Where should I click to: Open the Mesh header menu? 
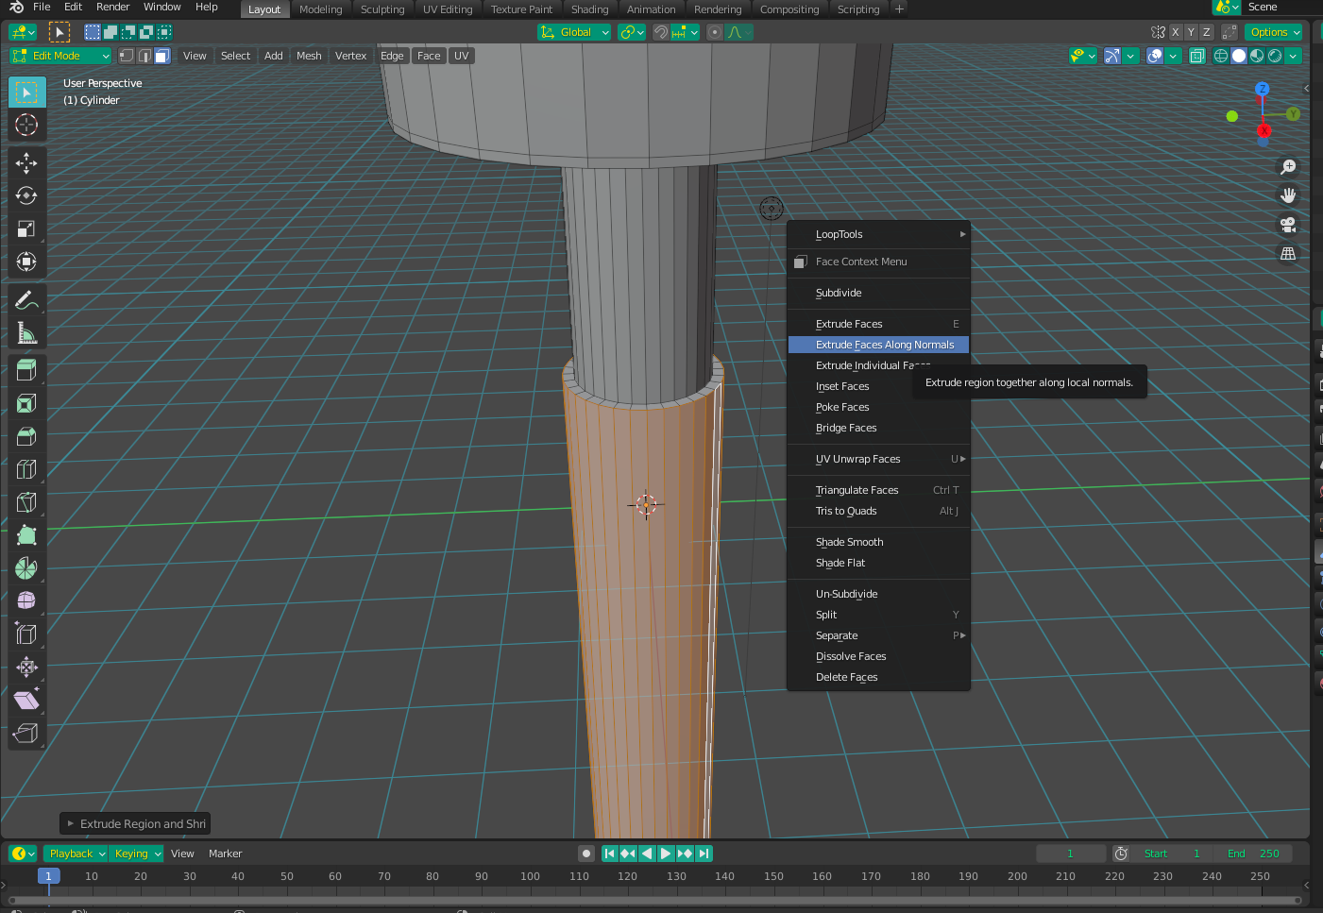point(309,56)
